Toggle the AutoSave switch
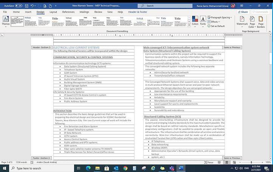 [19, 6]
